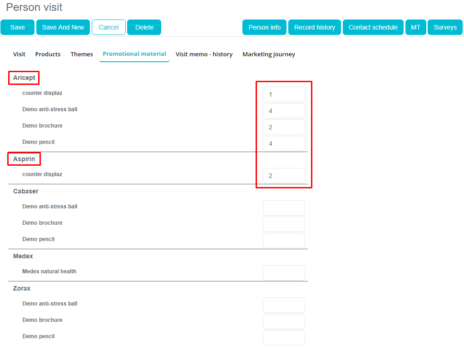Click the MT button
This screenshot has height=350, width=464.
click(x=415, y=27)
